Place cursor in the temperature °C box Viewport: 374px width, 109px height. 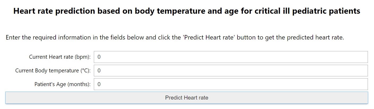pyautogui.click(x=231, y=71)
